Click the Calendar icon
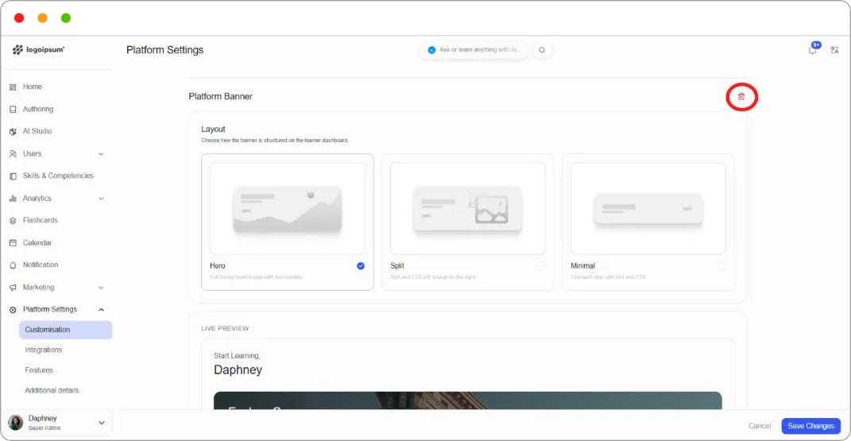 13,243
